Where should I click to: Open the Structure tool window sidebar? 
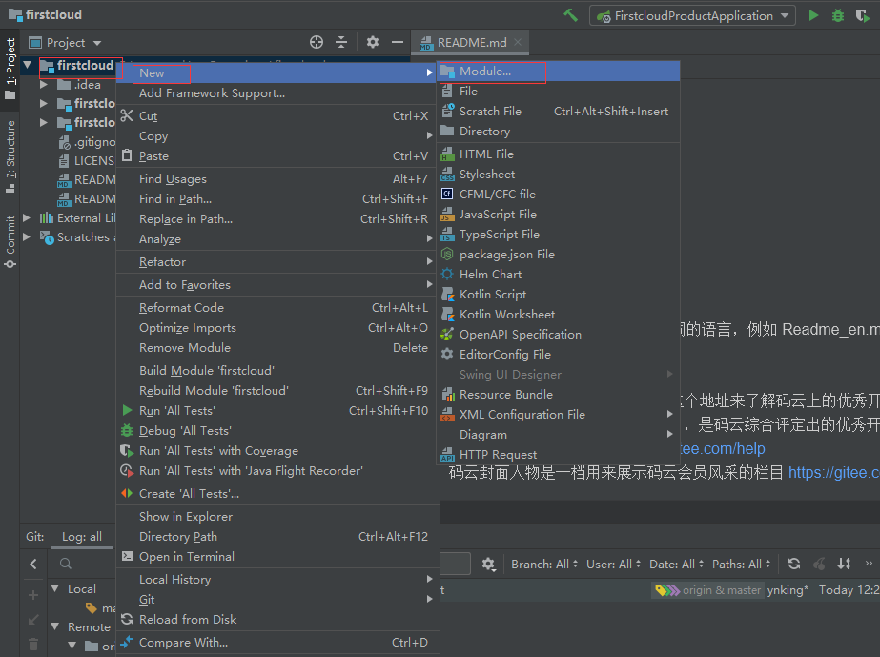click(10, 156)
